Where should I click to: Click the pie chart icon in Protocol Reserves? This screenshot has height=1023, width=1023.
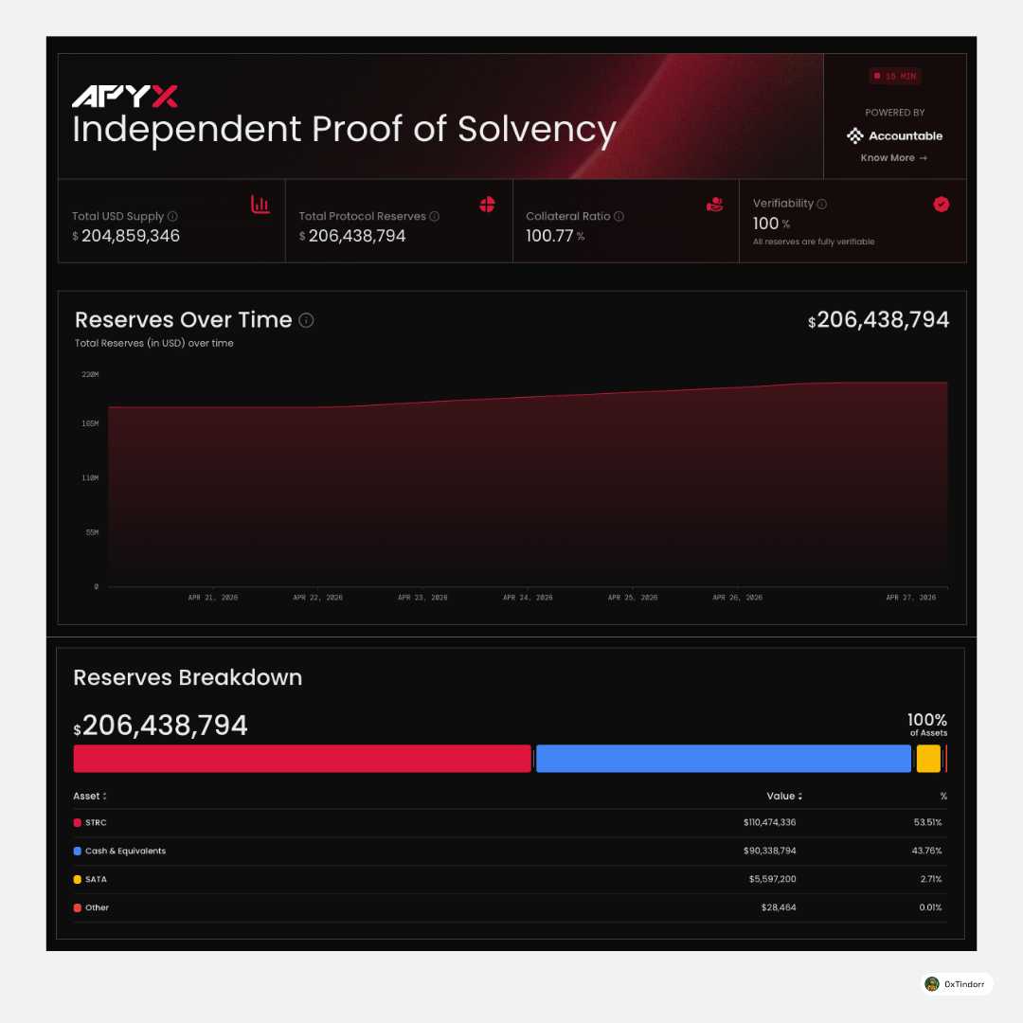point(487,205)
